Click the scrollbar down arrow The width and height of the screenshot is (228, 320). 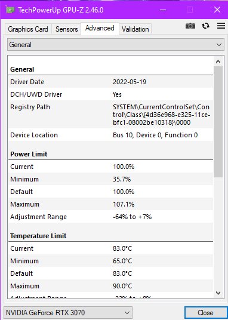coord(218,293)
